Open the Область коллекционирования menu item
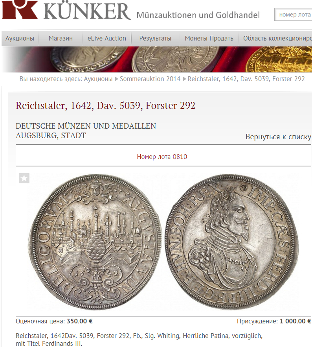Image resolution: width=312 pixels, height=347 pixels. [x=275, y=38]
